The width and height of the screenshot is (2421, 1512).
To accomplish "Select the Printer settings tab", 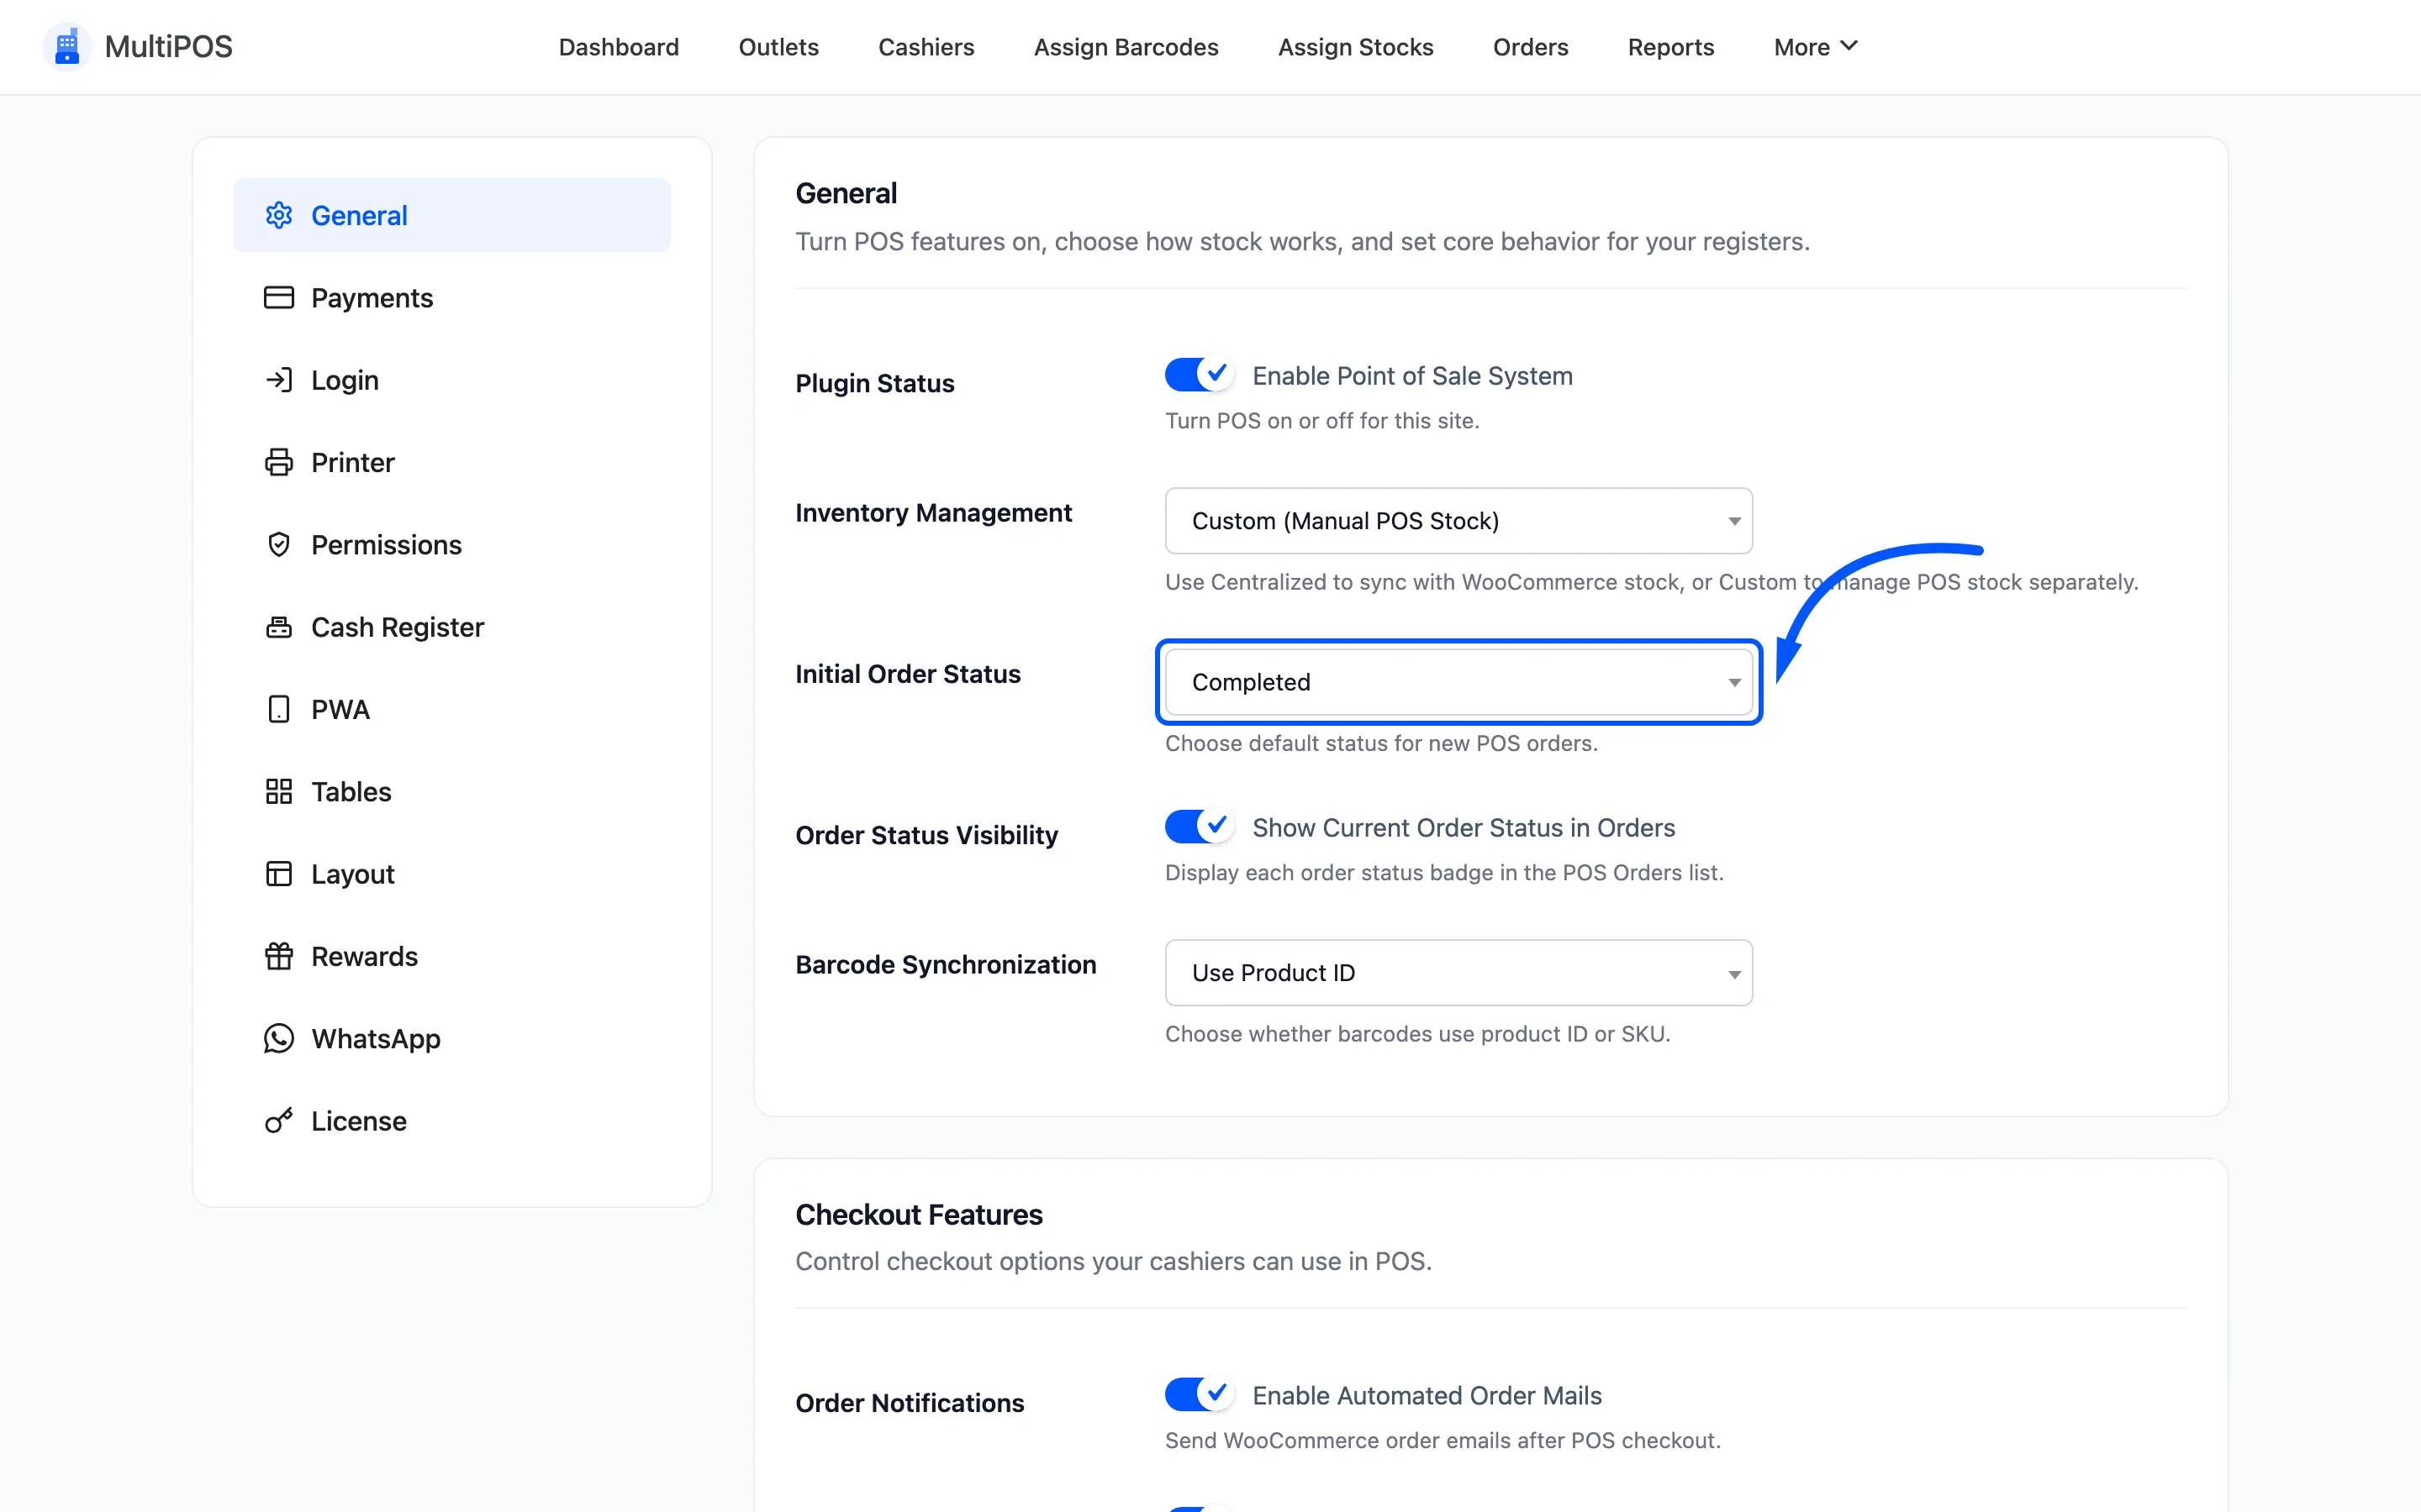I will tap(452, 462).
